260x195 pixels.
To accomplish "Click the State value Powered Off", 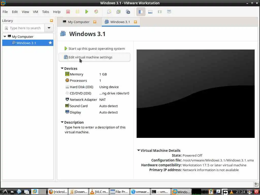I will point(192,155).
